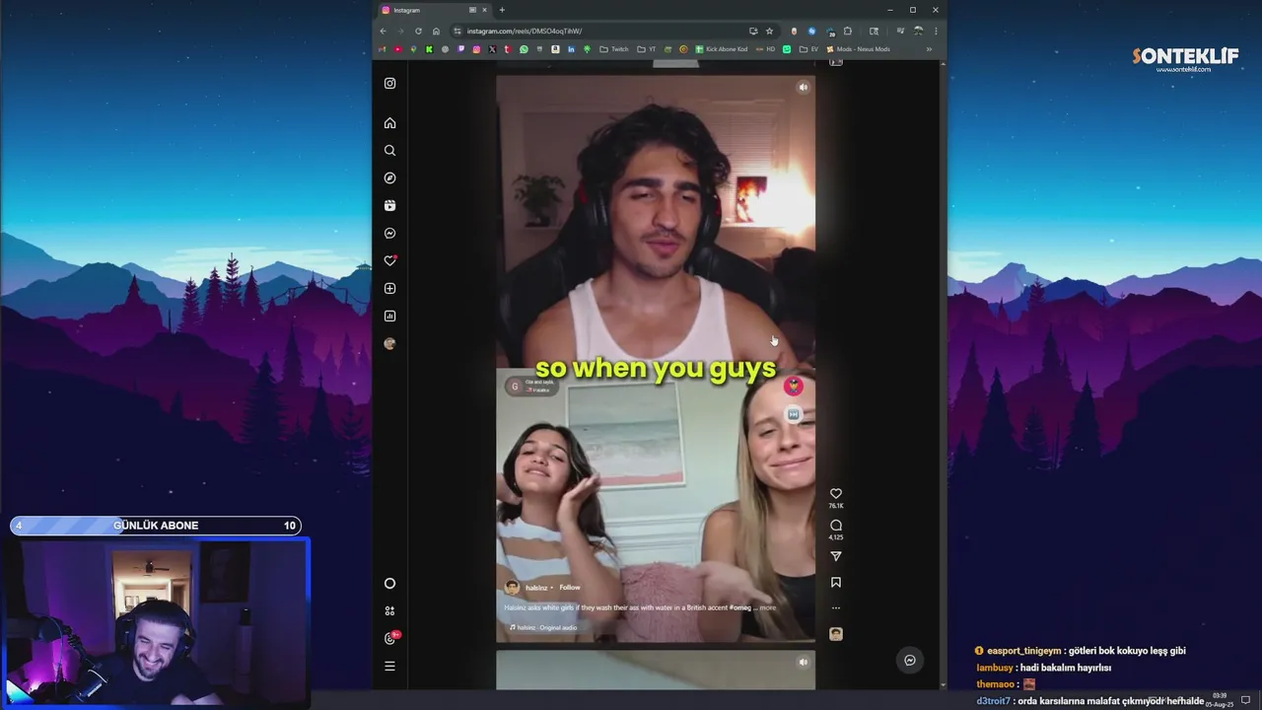Open the profile avatar in the sidebar
The image size is (1262, 710).
coord(389,344)
